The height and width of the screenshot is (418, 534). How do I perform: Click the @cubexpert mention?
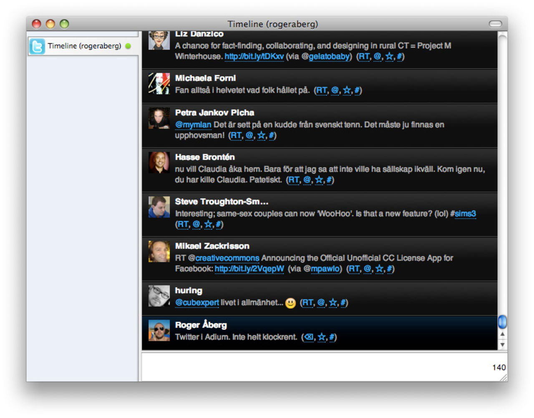[x=197, y=303]
